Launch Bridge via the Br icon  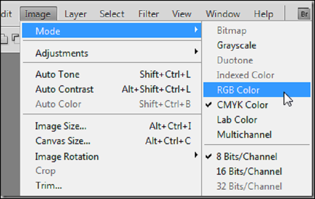(303, 14)
